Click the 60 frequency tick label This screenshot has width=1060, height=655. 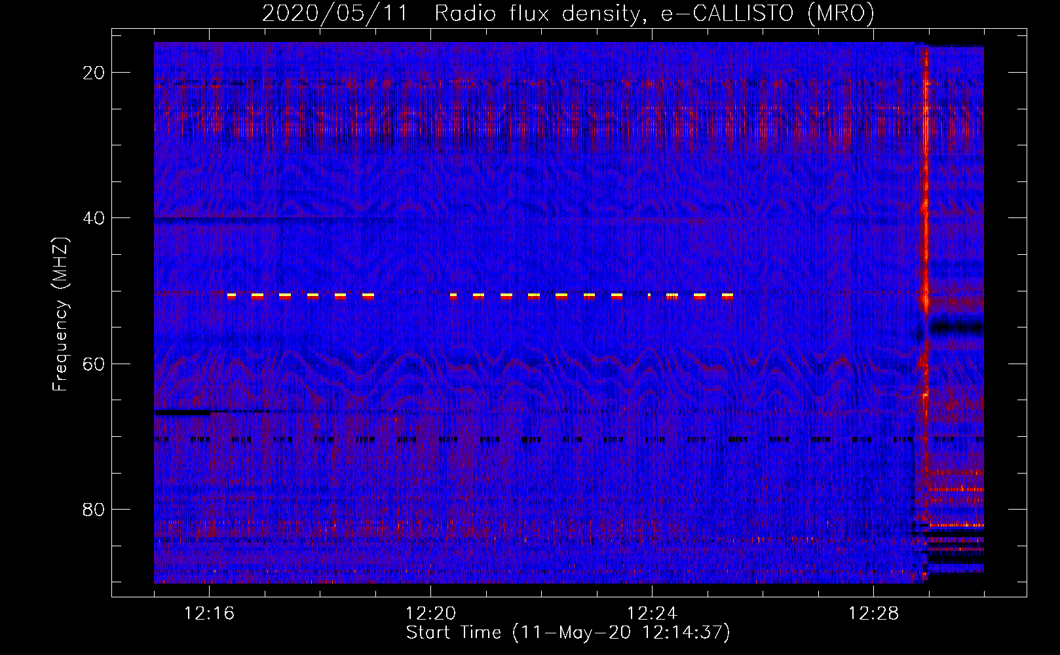94,364
